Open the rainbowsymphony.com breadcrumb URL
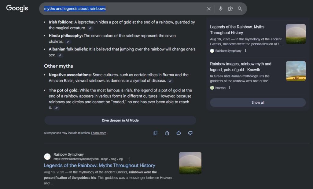This screenshot has width=313, height=189. coord(89,159)
